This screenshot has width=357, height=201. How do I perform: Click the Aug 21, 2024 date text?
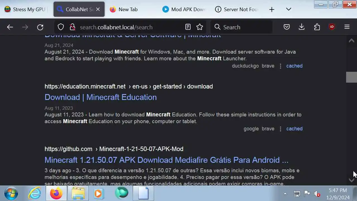(x=59, y=45)
